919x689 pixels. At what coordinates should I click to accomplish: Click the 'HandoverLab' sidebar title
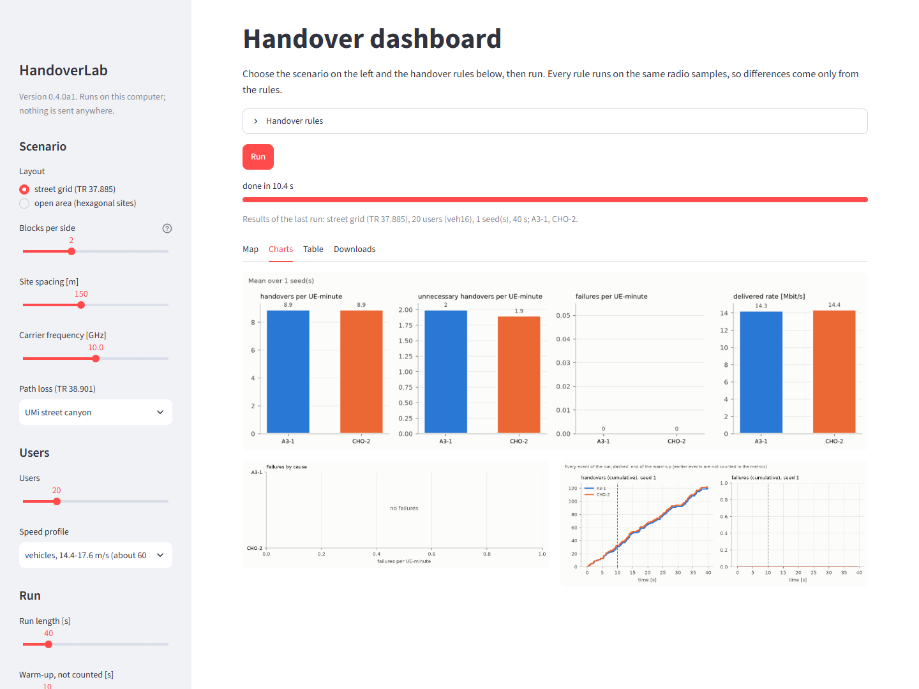click(63, 71)
